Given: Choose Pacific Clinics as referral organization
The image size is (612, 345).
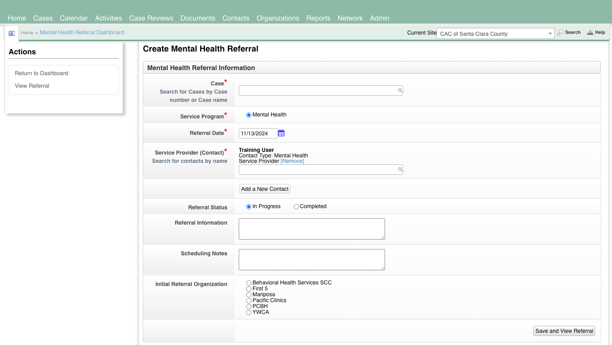Looking at the screenshot, I should (249, 301).
